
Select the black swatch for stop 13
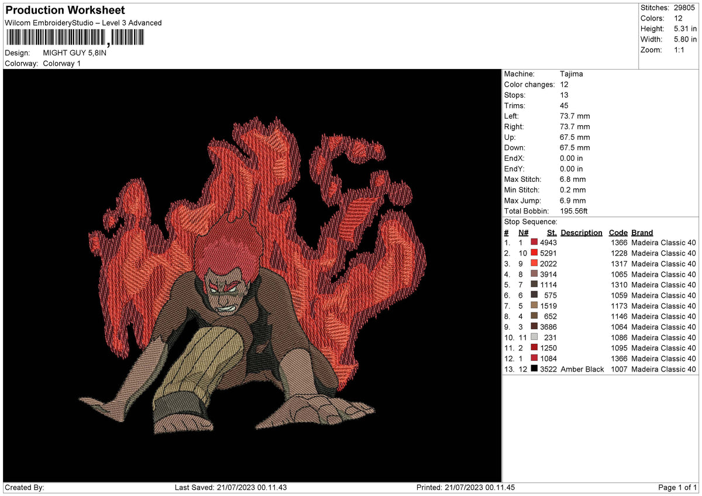[x=534, y=369]
